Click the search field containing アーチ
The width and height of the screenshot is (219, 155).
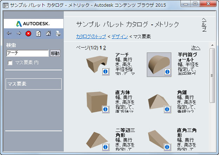28,53
